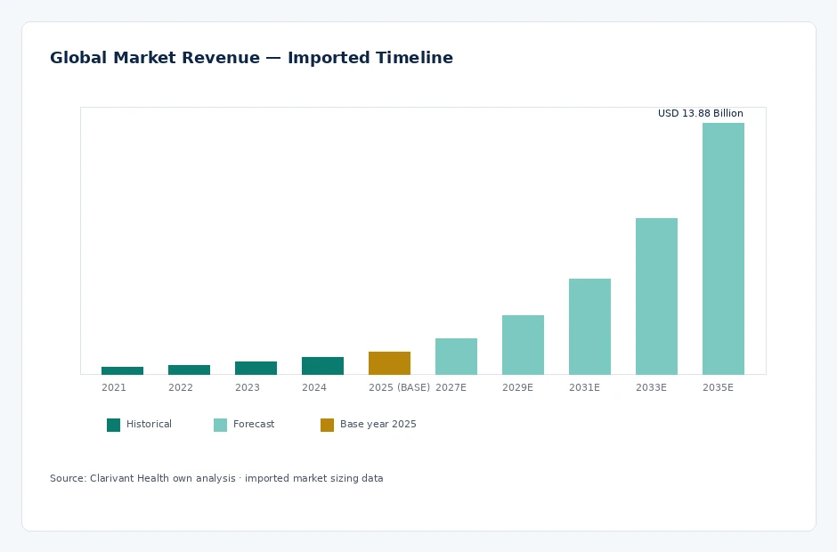Click the Global Market Revenue chart title
837x552 pixels.
tap(251, 58)
